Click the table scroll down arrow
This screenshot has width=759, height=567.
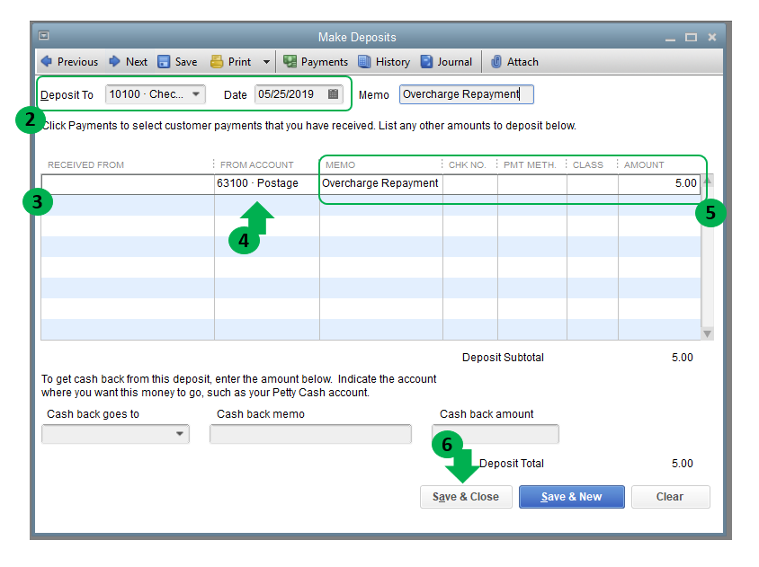tap(707, 333)
